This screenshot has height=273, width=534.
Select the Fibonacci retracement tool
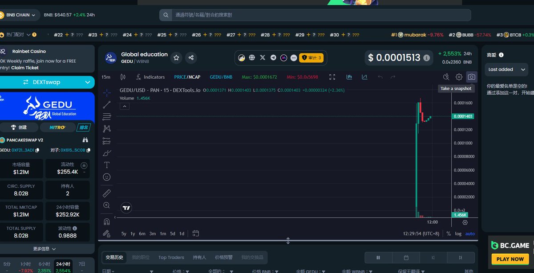pos(107,117)
